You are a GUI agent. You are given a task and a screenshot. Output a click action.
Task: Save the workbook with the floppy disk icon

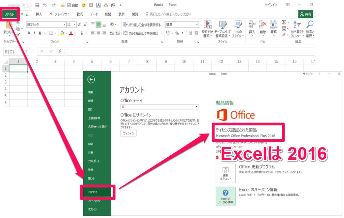(37, 5)
